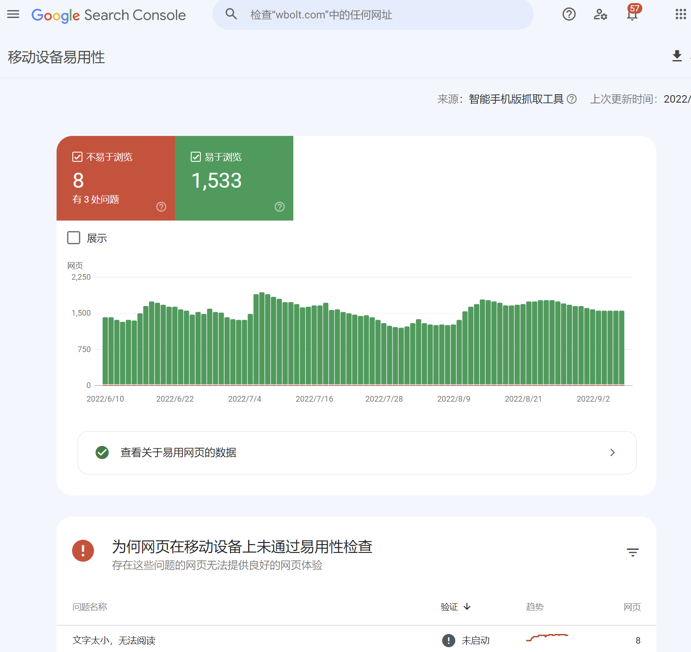The height and width of the screenshot is (652, 691).
Task: Click the tallest green bar near 2022/7/4
Action: [262, 338]
